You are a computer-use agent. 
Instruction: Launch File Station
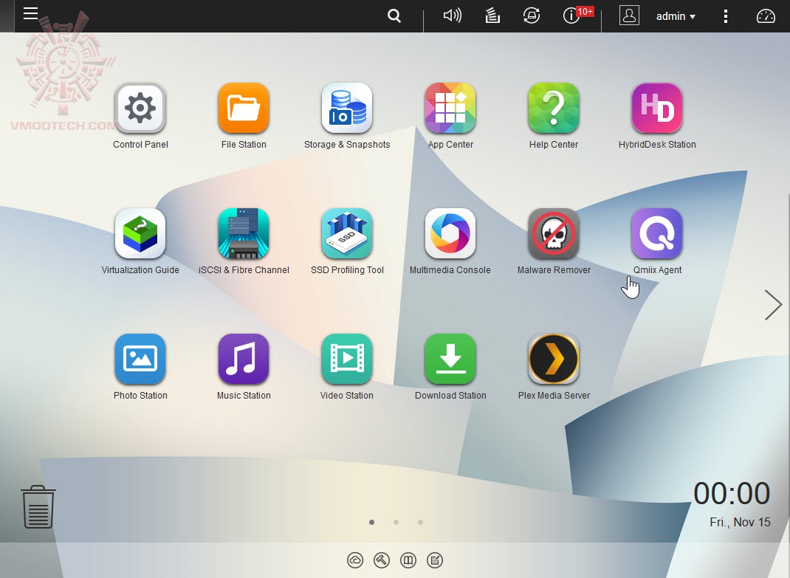[x=244, y=108]
